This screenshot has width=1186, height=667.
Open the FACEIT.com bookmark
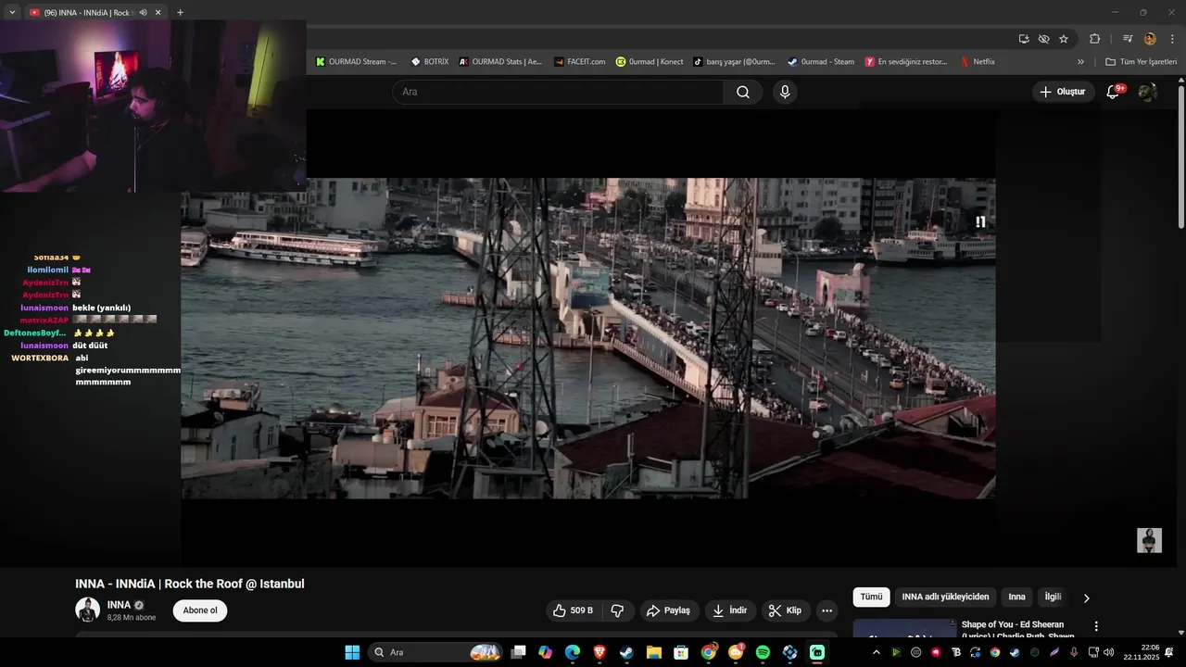(580, 62)
